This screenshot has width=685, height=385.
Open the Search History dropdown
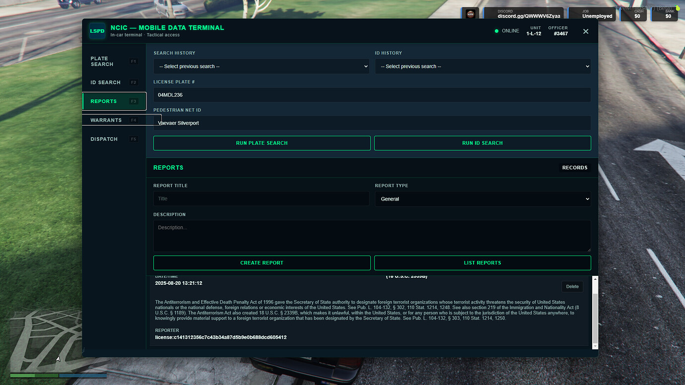click(x=261, y=66)
